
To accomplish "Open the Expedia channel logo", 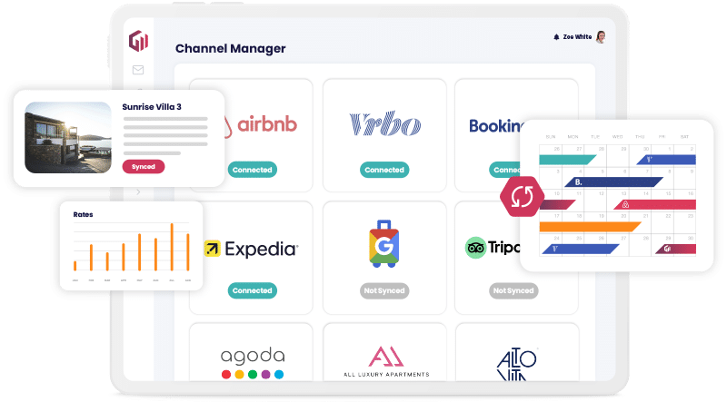I will pos(252,248).
